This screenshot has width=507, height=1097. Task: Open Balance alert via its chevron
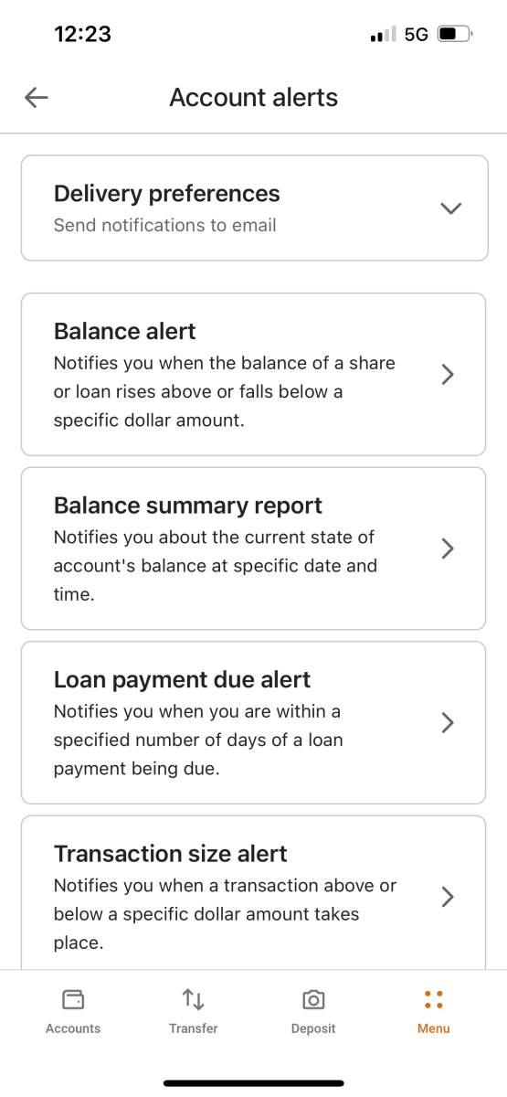pyautogui.click(x=448, y=374)
